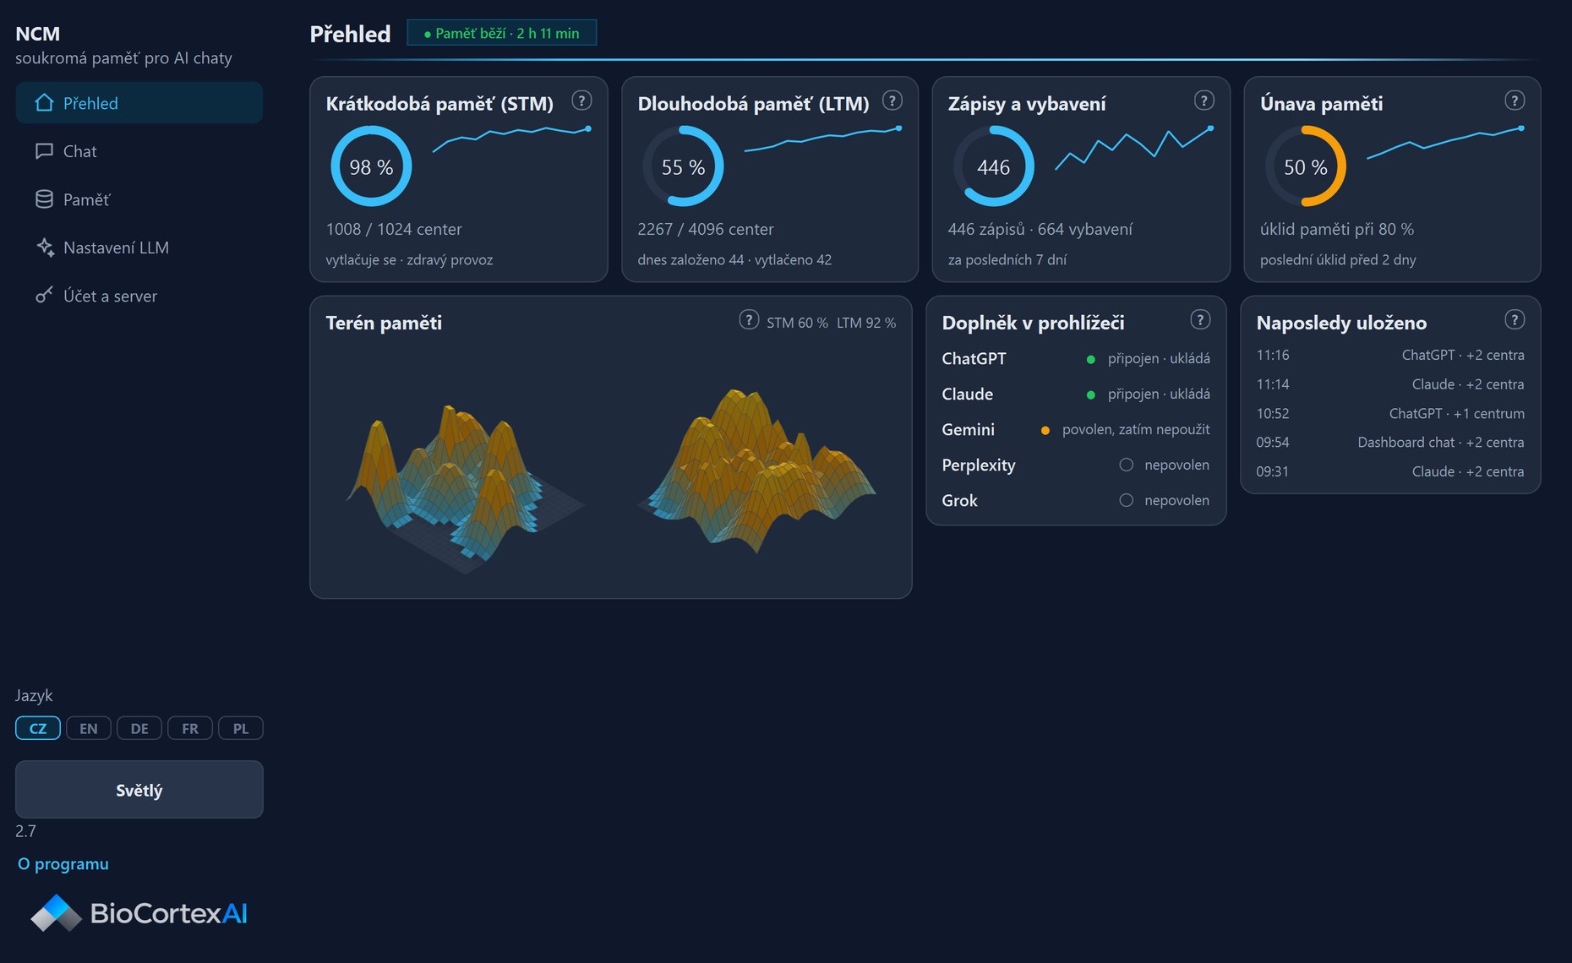The image size is (1572, 963).
Task: Switch language to FR
Action: [x=190, y=728]
